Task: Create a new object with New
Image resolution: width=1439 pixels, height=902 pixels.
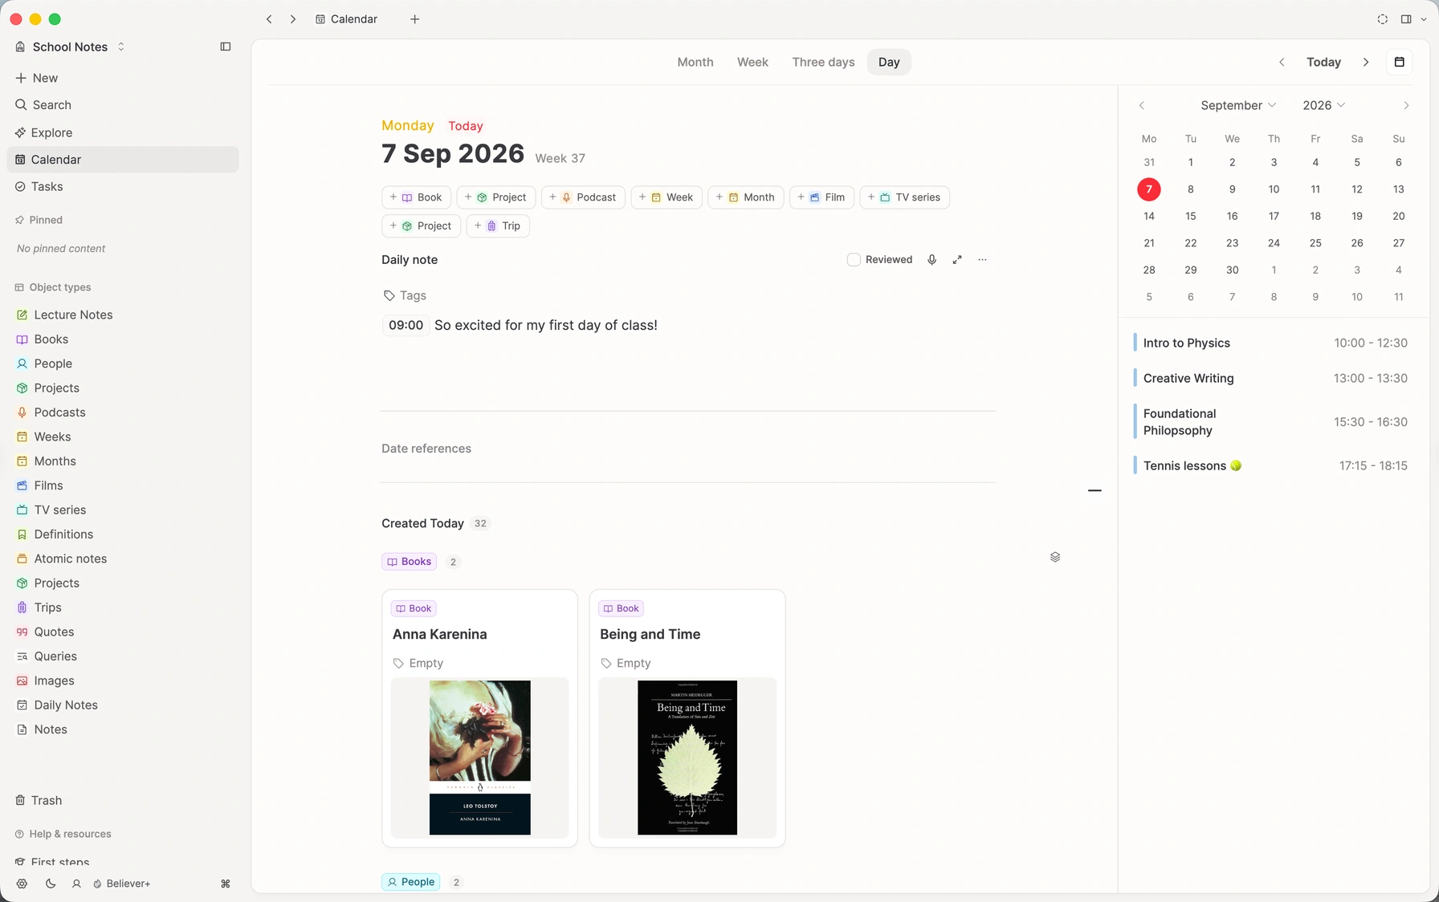Action: 123,78
